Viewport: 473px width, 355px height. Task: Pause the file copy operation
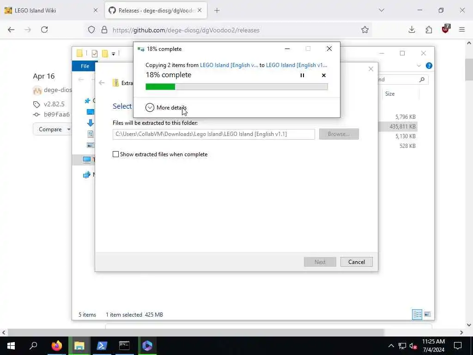coord(302,75)
